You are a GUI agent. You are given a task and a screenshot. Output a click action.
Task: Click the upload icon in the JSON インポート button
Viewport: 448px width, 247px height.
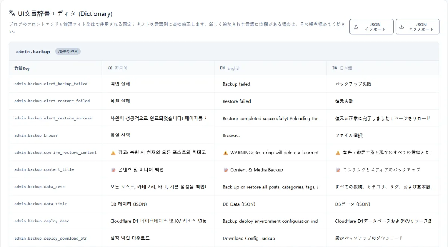[x=356, y=27]
